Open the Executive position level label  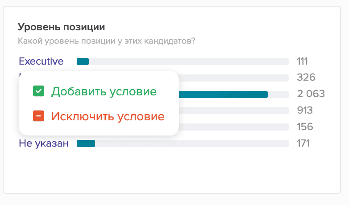click(x=41, y=61)
